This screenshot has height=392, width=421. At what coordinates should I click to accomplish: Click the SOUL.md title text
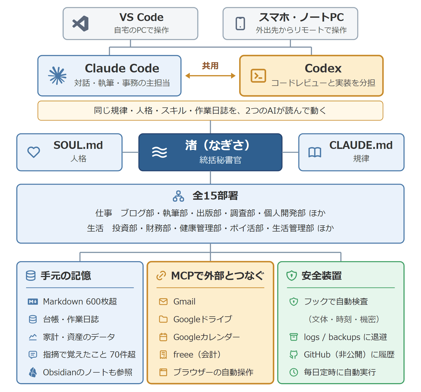pos(78,145)
